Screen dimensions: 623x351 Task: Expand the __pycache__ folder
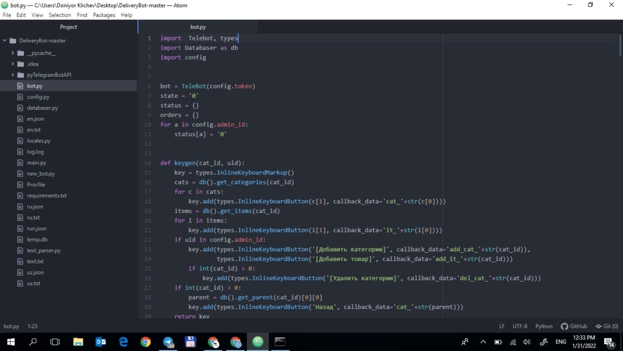[12, 53]
